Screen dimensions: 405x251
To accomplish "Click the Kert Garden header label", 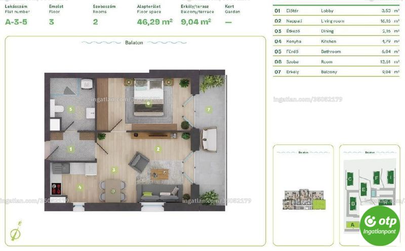I will (232, 9).
